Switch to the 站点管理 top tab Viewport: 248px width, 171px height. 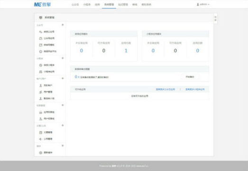click(x=123, y=5)
